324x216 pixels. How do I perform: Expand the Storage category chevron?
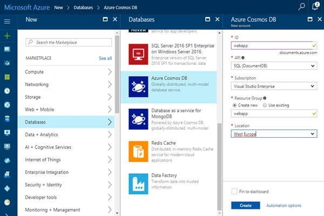110,97
